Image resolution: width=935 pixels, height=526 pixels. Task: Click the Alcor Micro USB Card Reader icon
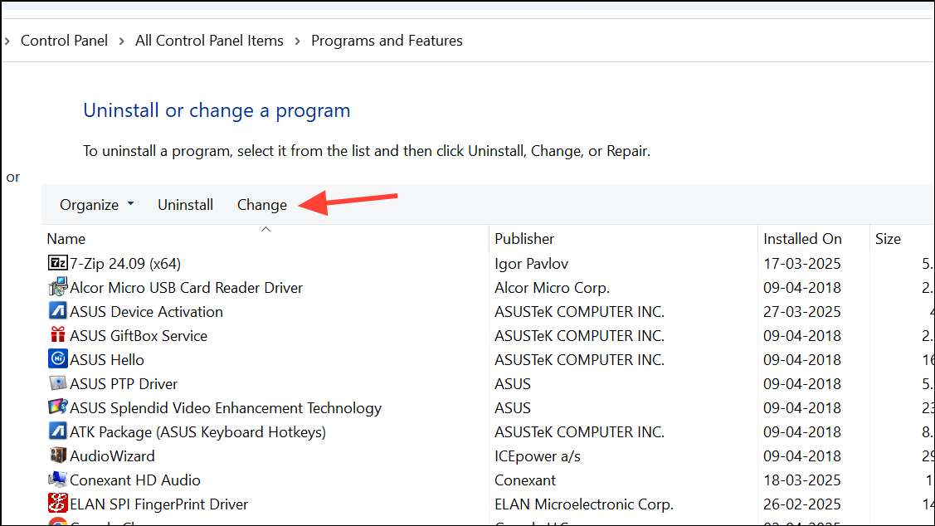pyautogui.click(x=58, y=287)
